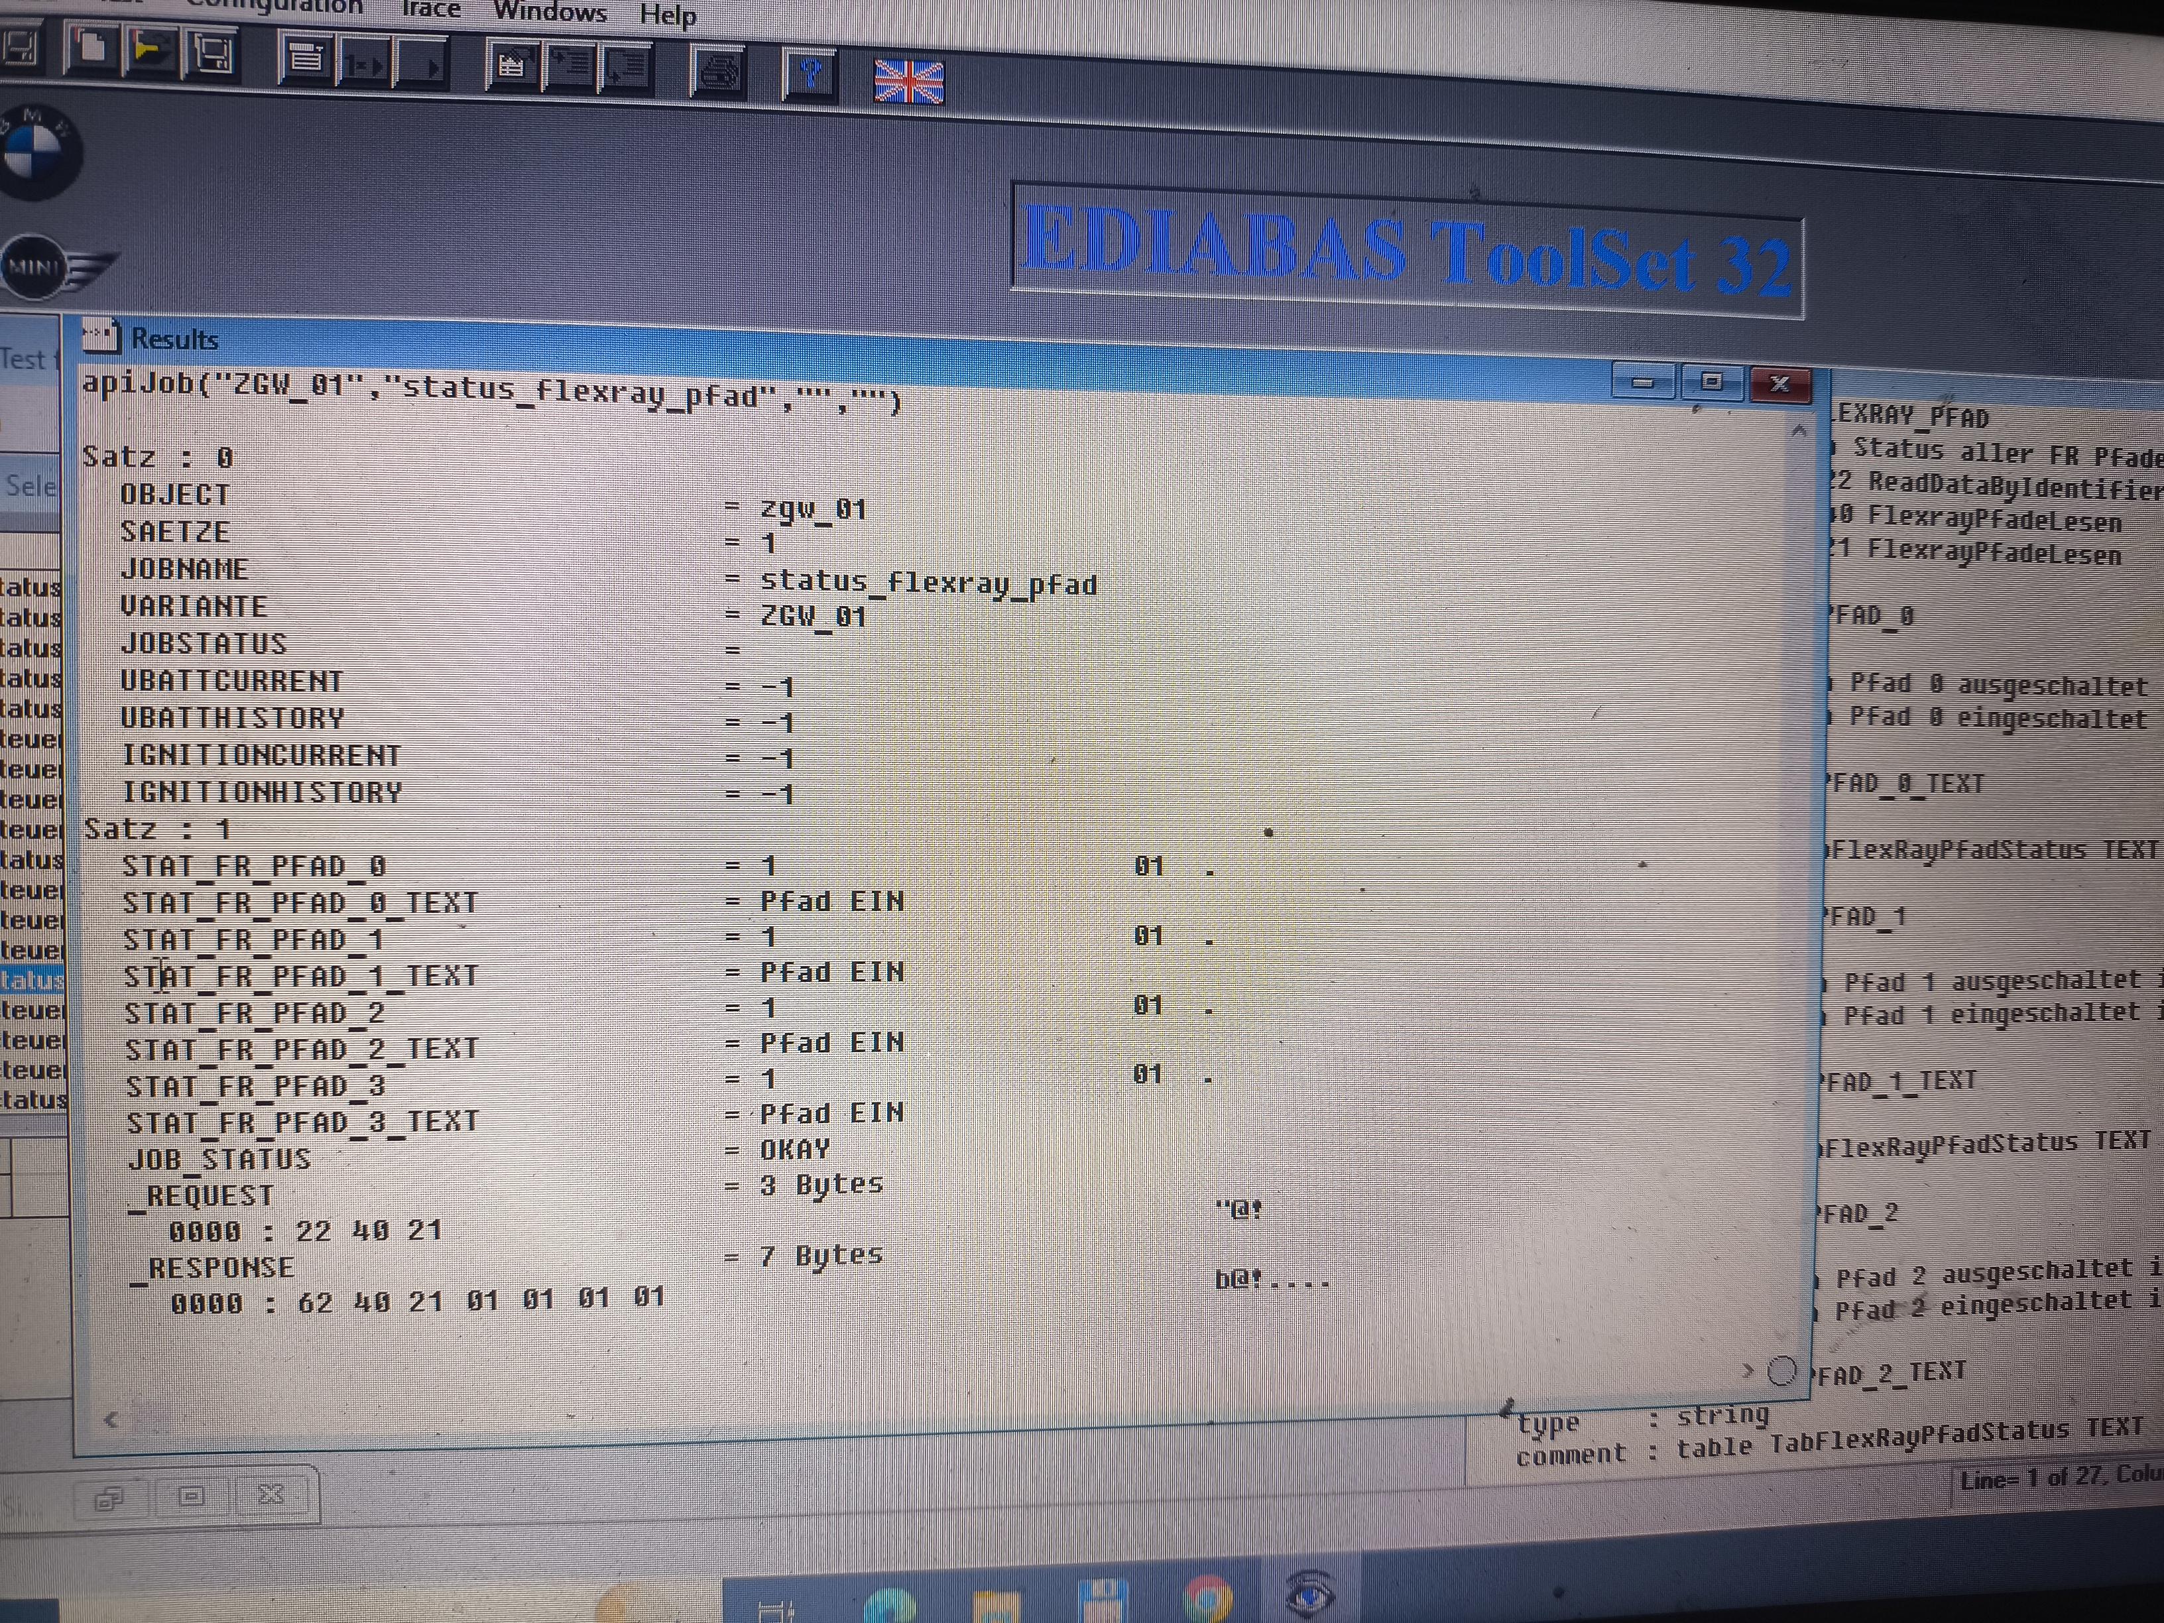Click the _REQUEST label
The width and height of the screenshot is (2164, 1623).
[202, 1195]
